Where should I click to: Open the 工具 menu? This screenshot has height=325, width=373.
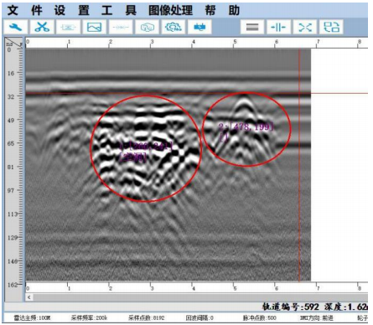click(119, 10)
